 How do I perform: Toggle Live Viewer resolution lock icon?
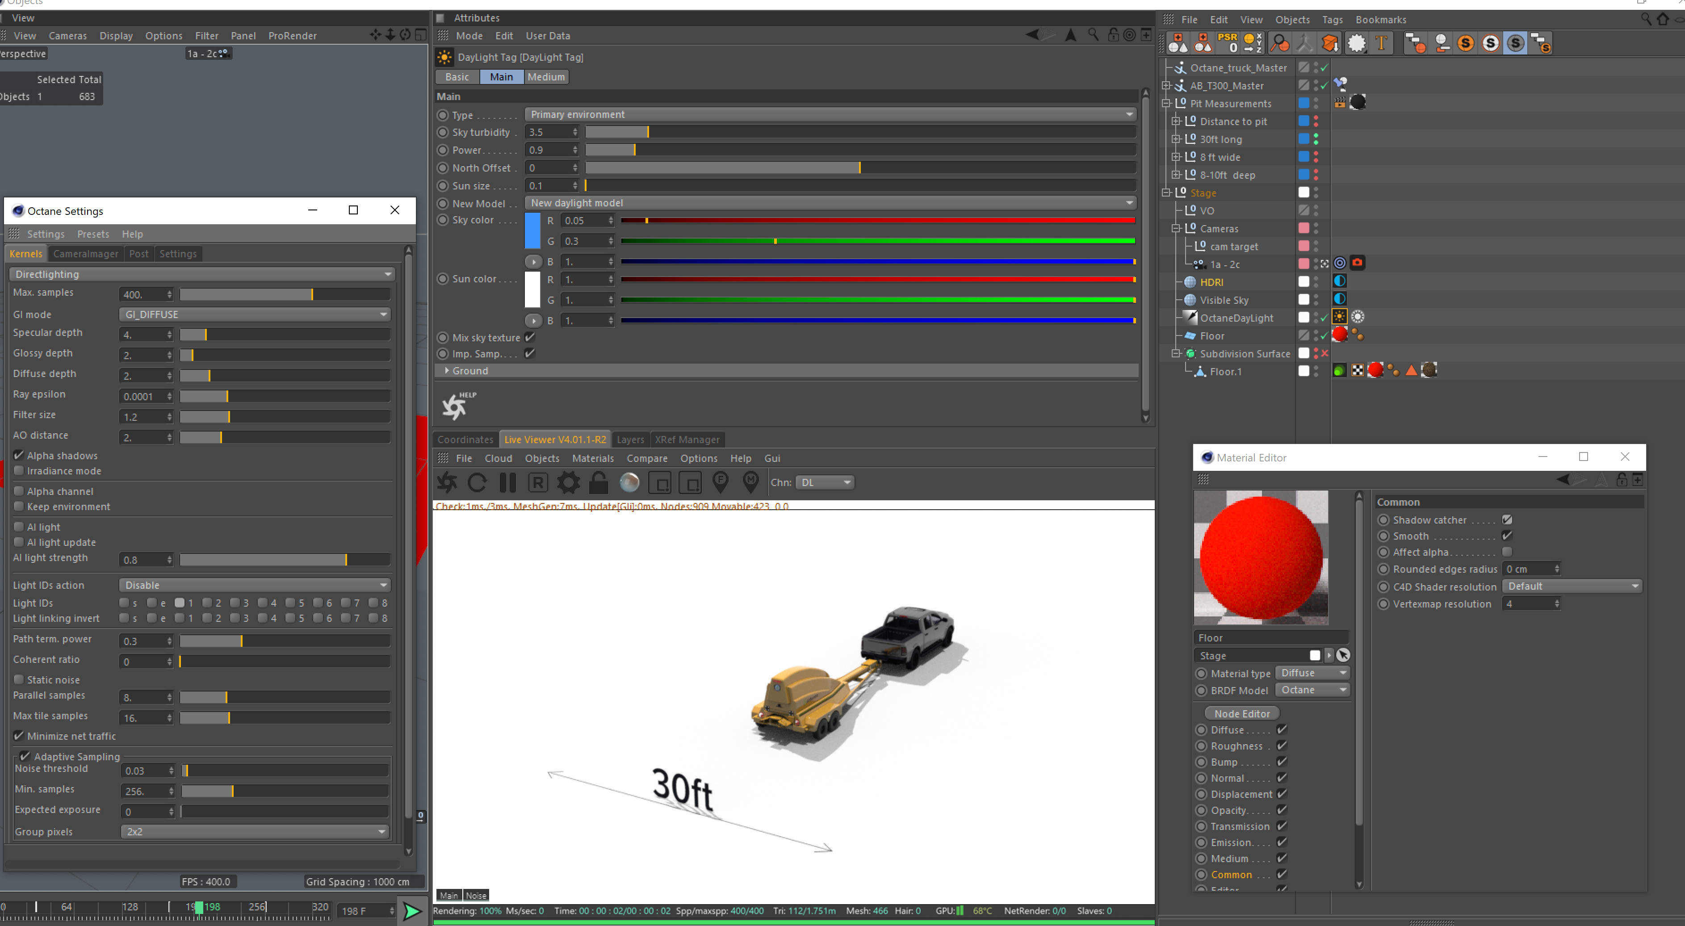click(598, 482)
